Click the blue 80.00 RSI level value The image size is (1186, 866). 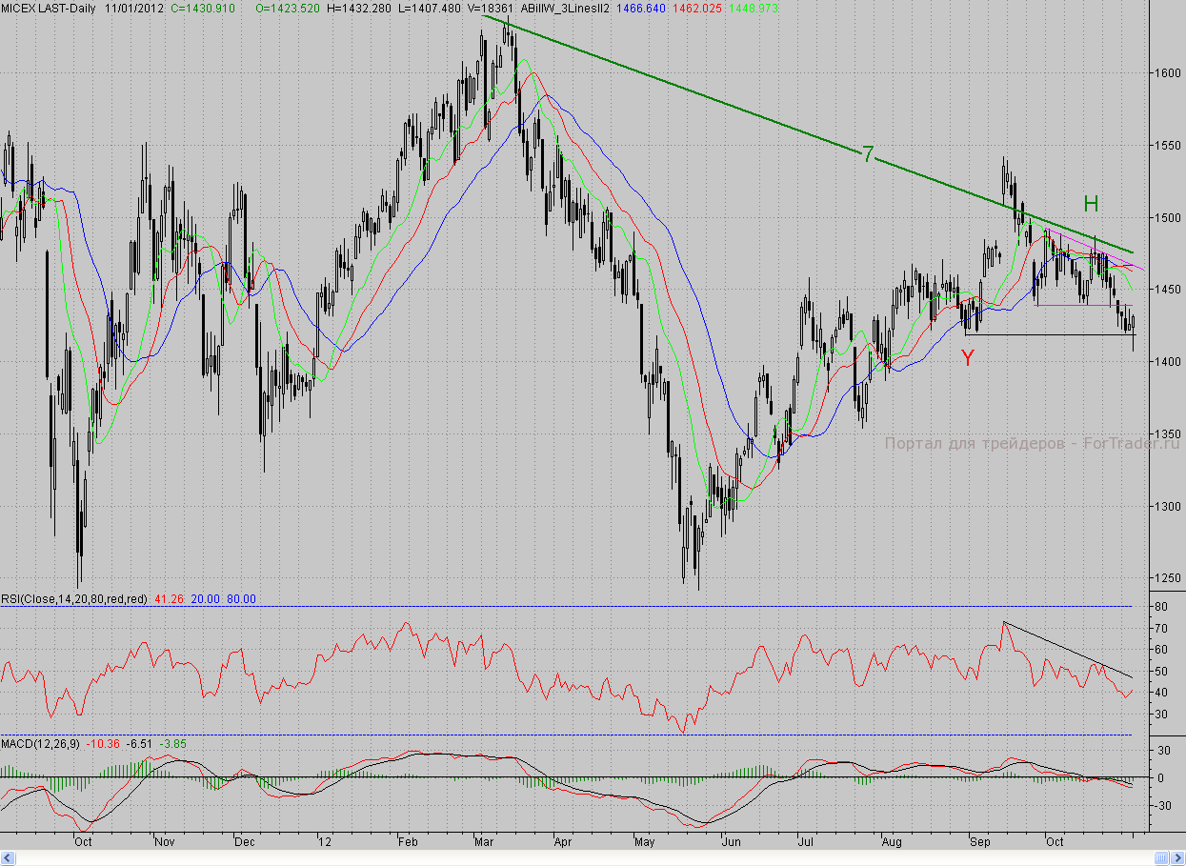click(242, 599)
